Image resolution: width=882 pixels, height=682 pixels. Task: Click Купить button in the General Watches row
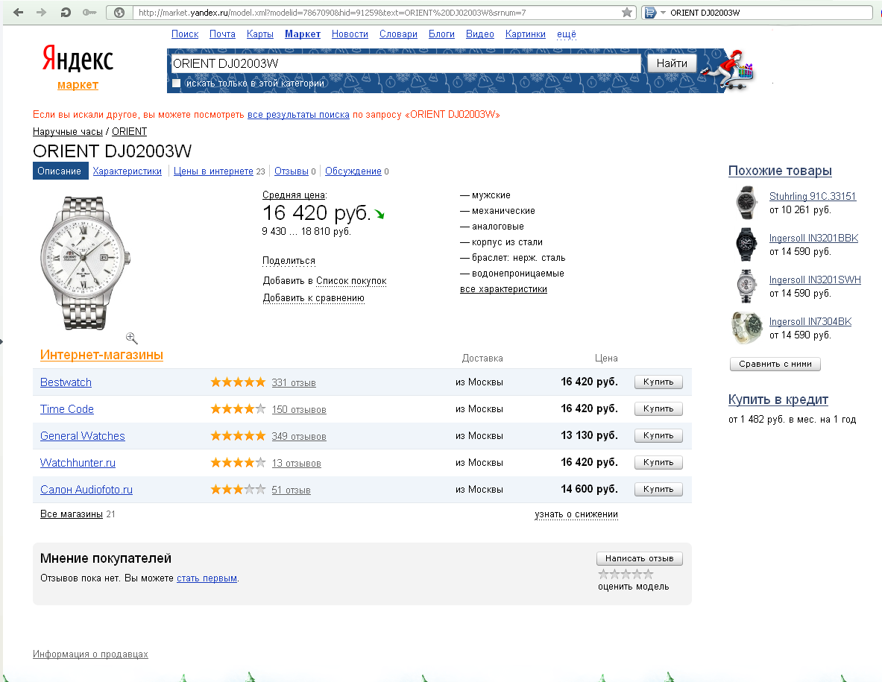658,436
